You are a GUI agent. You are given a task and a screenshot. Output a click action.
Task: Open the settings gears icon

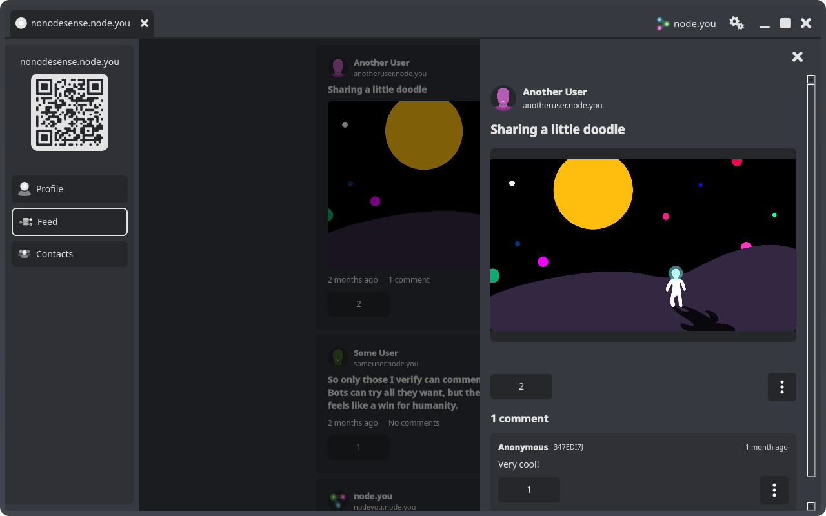tap(737, 23)
